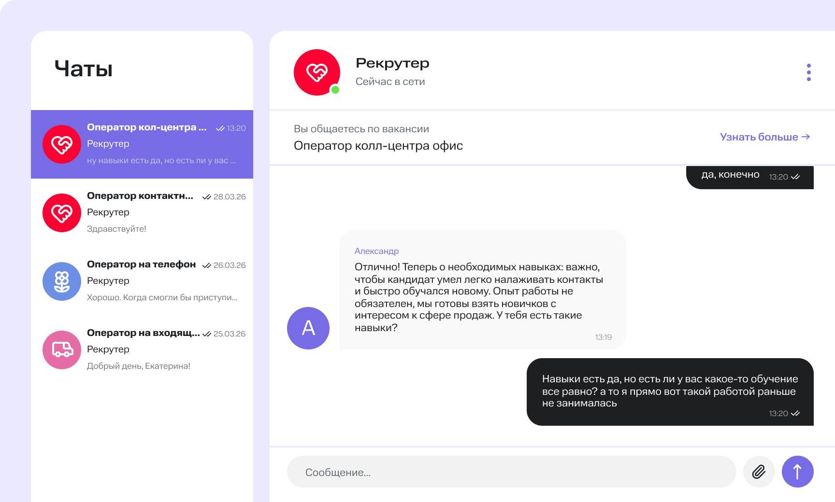The width and height of the screenshot is (835, 502).
Task: Click the green online status indicator dot
Action: [x=335, y=90]
